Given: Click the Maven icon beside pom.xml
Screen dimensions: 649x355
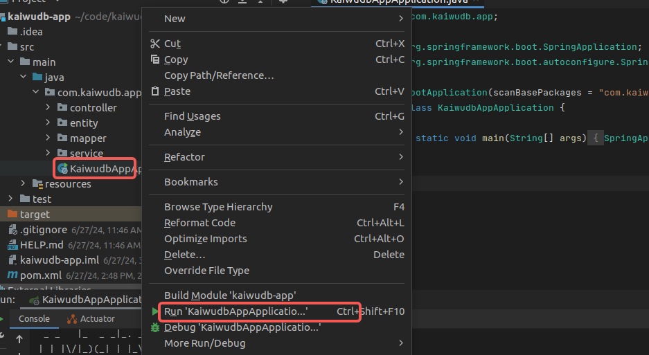Looking at the screenshot, I should coord(12,275).
